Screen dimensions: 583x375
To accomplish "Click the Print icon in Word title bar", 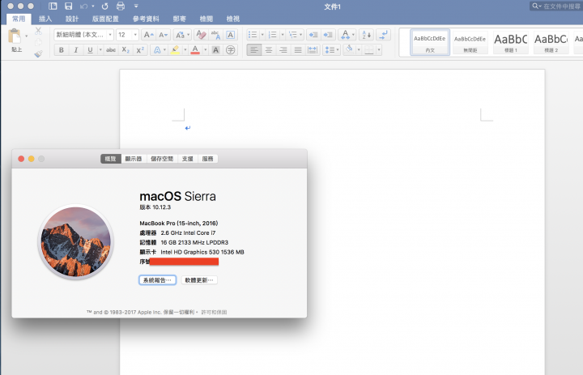I will (121, 6).
